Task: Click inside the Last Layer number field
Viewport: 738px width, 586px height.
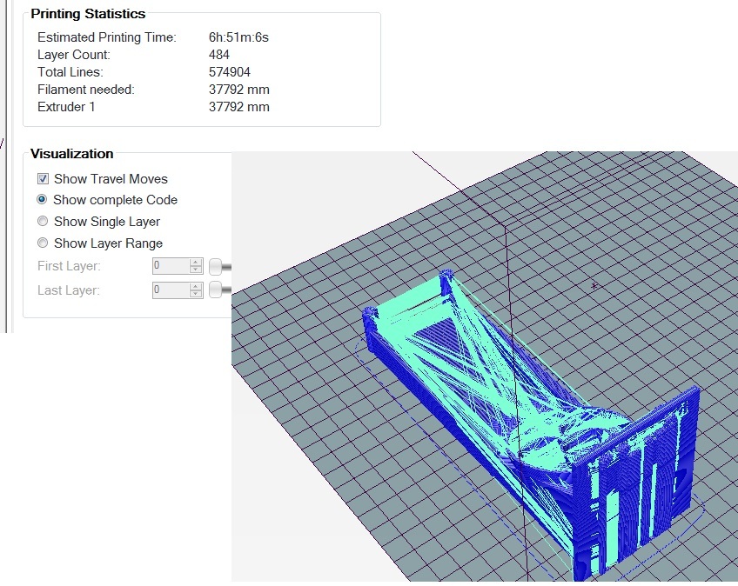Action: click(171, 290)
